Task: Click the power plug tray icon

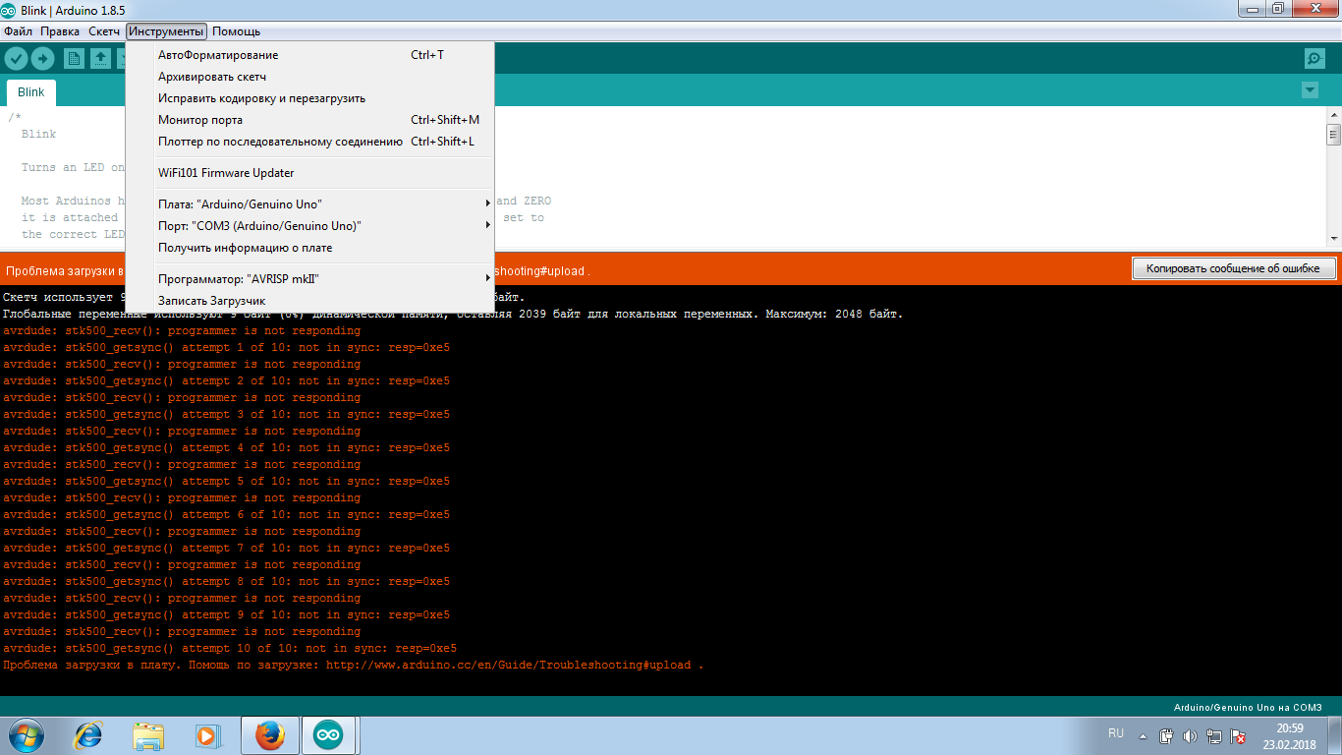Action: click(x=1166, y=735)
